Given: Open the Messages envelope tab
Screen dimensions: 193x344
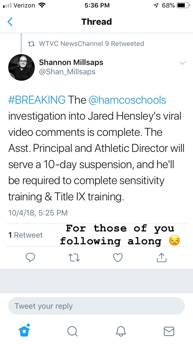Looking at the screenshot, I should click(169, 331).
